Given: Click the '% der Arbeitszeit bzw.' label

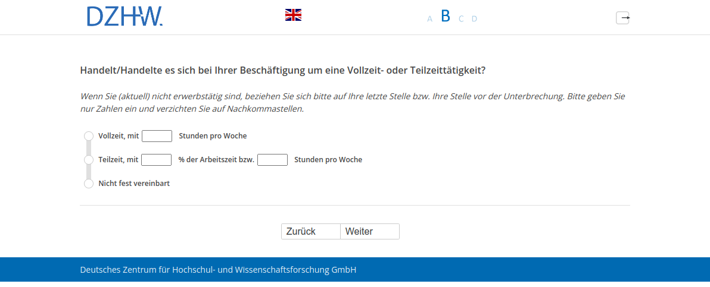Looking at the screenshot, I should point(216,160).
